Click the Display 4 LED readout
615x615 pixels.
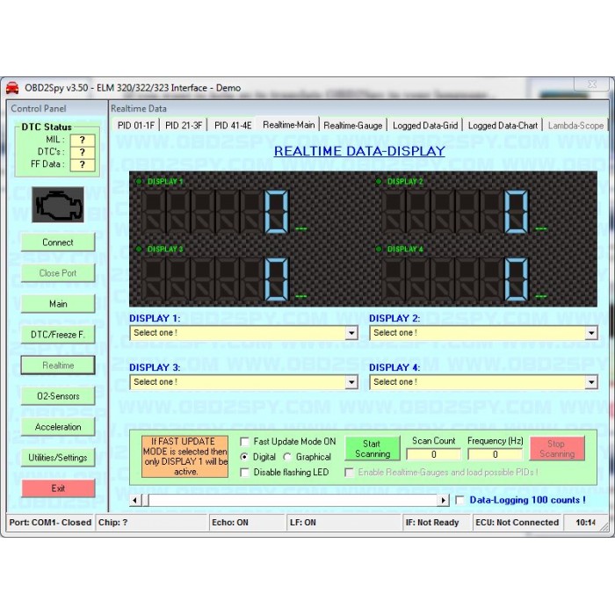tap(455, 277)
